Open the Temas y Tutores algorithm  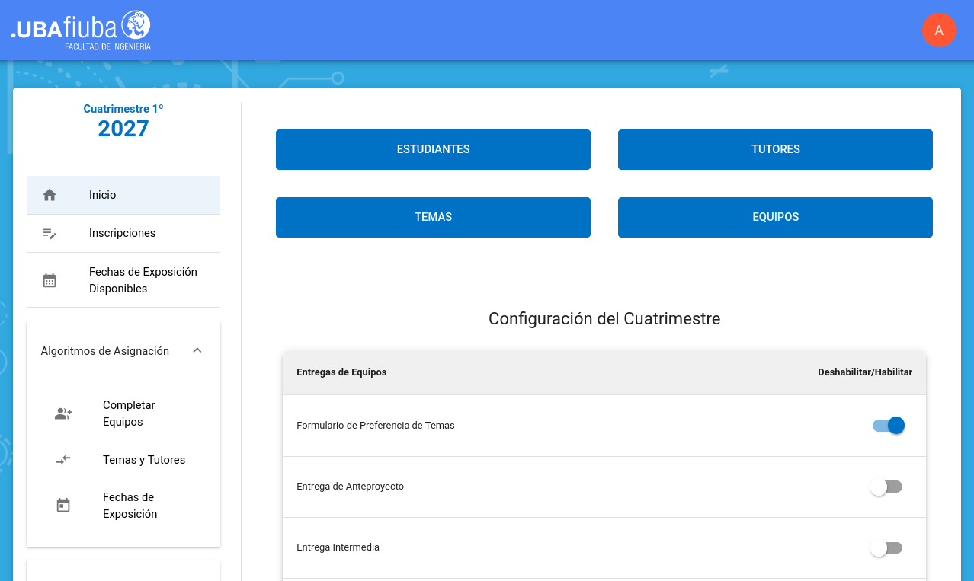tap(144, 460)
